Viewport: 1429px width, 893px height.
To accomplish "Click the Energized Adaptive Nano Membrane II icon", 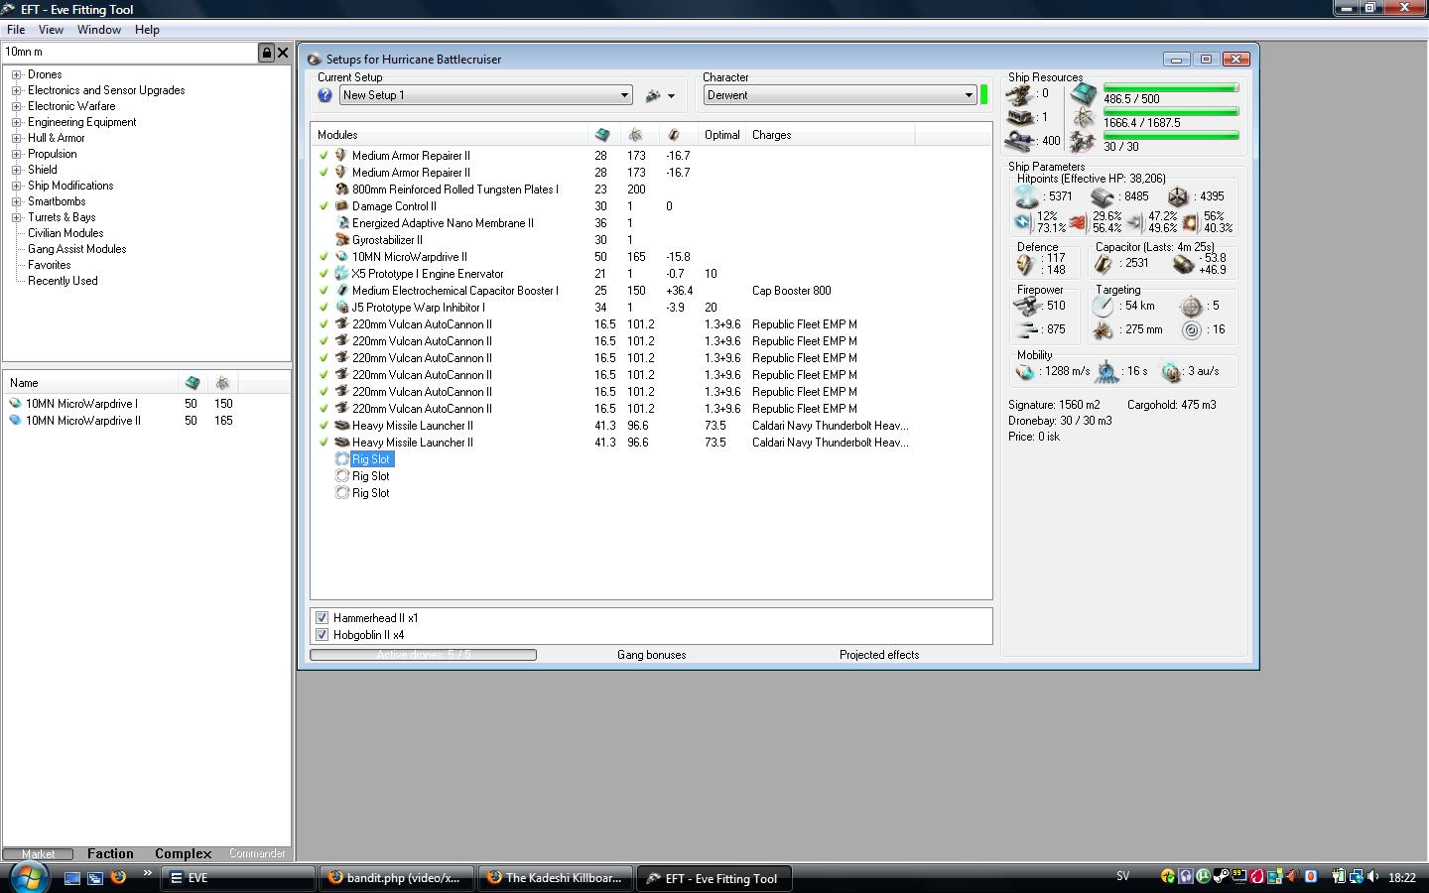I will 341,223.
